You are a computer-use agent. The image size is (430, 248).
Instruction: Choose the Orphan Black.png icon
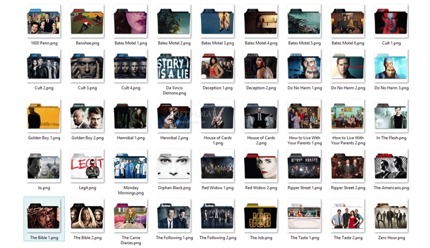pyautogui.click(x=174, y=166)
